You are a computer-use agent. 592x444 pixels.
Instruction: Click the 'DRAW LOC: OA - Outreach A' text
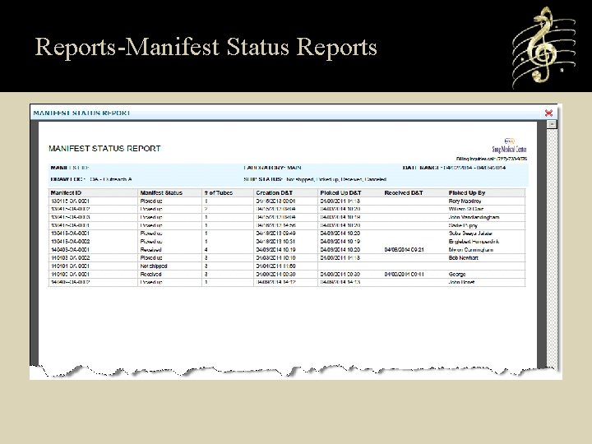click(x=91, y=179)
